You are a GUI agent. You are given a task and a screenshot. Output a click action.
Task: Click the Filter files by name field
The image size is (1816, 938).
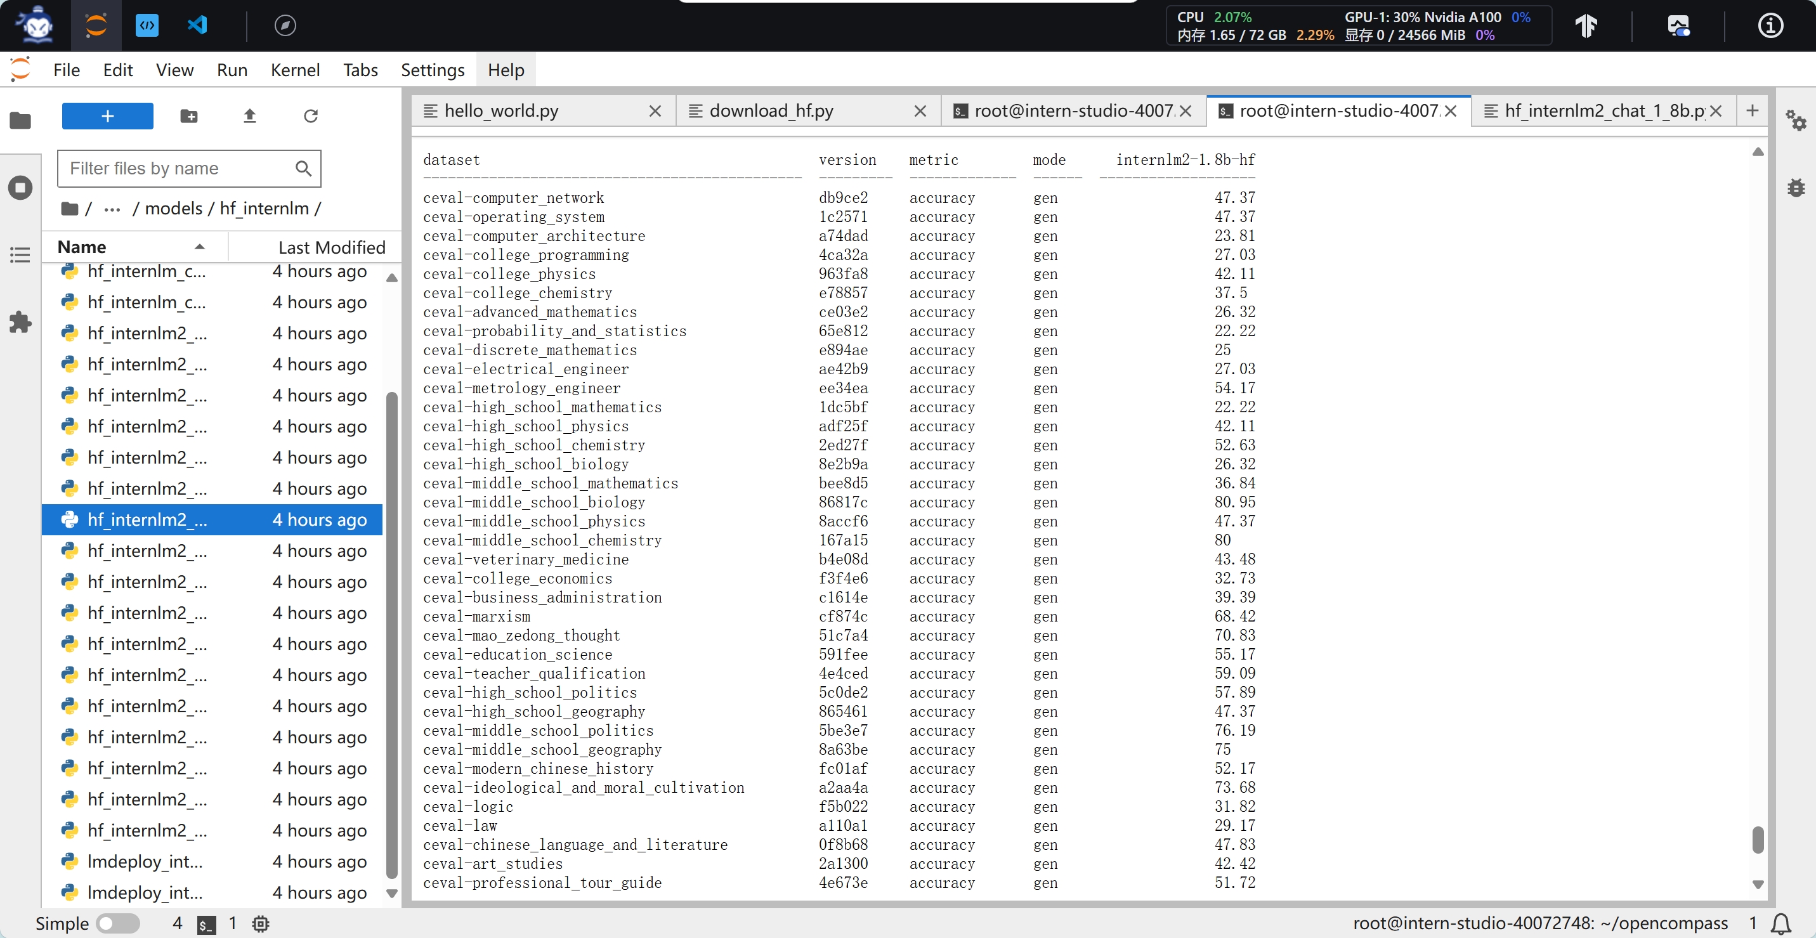pyautogui.click(x=180, y=169)
